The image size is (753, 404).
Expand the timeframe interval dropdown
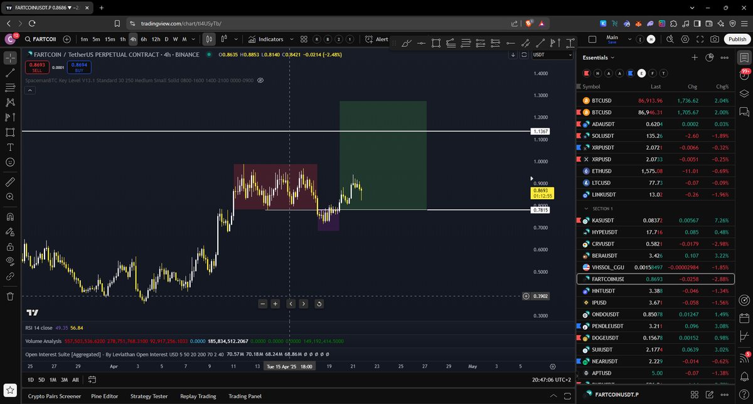coord(193,39)
